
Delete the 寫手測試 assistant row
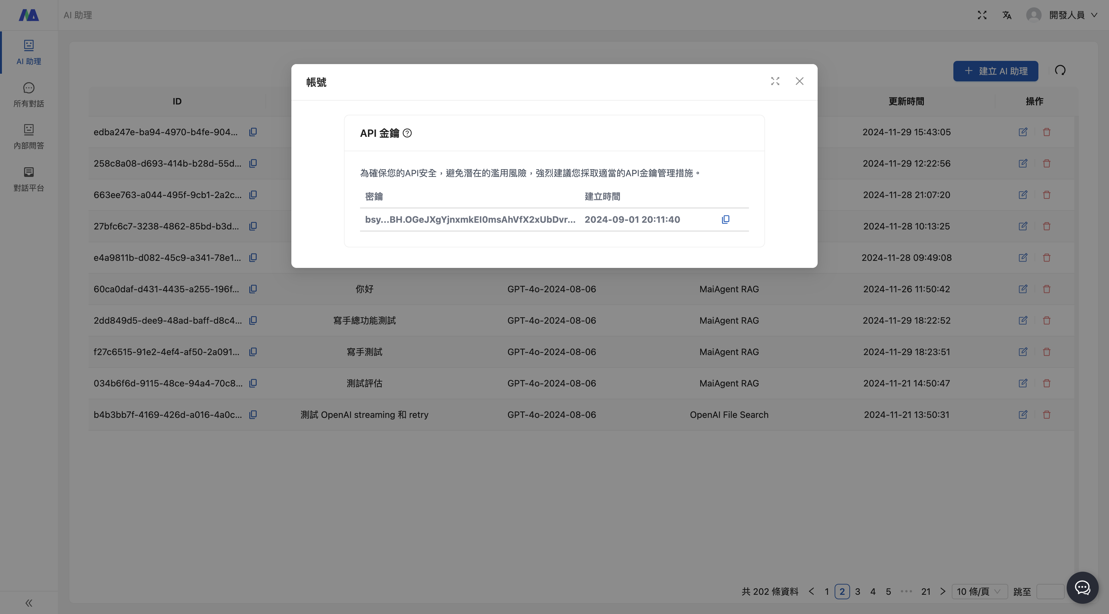click(1046, 352)
